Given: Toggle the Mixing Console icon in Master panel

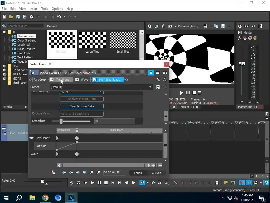Looking at the screenshot, I should (260, 26).
